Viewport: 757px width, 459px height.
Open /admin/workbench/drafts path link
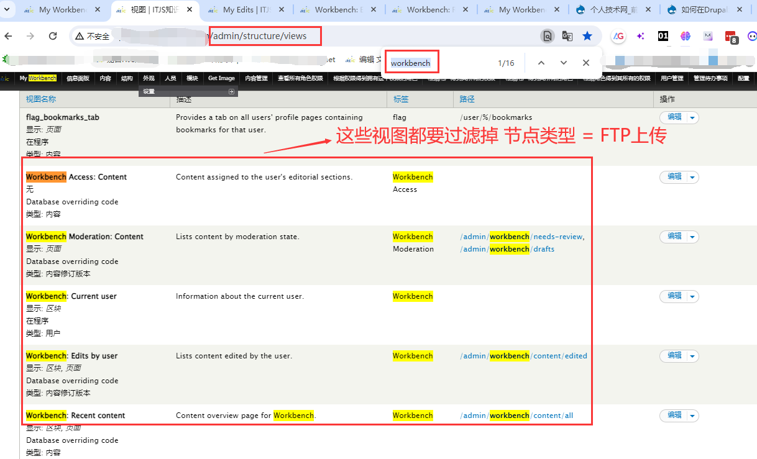pyautogui.click(x=507, y=249)
